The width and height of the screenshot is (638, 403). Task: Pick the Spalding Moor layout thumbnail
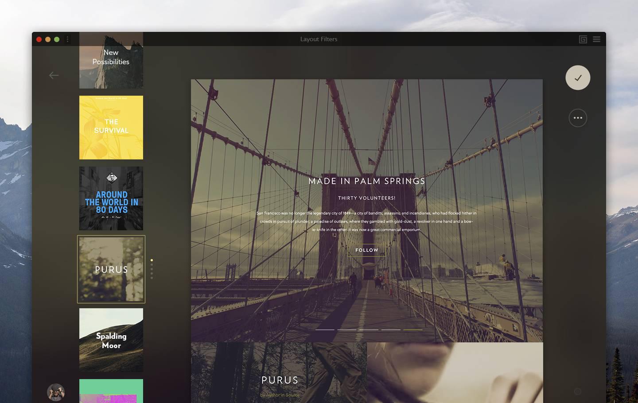click(x=111, y=340)
